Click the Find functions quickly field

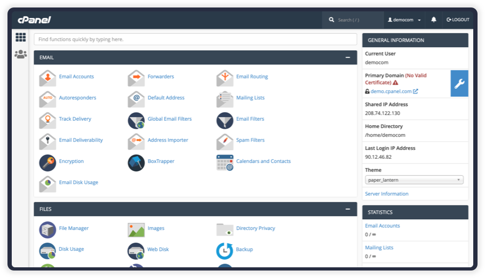[195, 40]
